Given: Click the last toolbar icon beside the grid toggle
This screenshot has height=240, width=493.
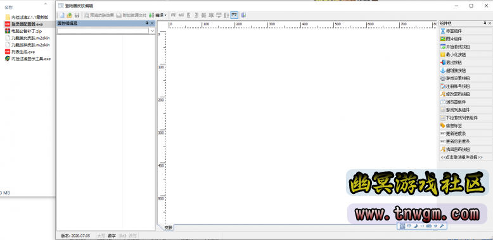Looking at the screenshot, I should tap(244, 15).
